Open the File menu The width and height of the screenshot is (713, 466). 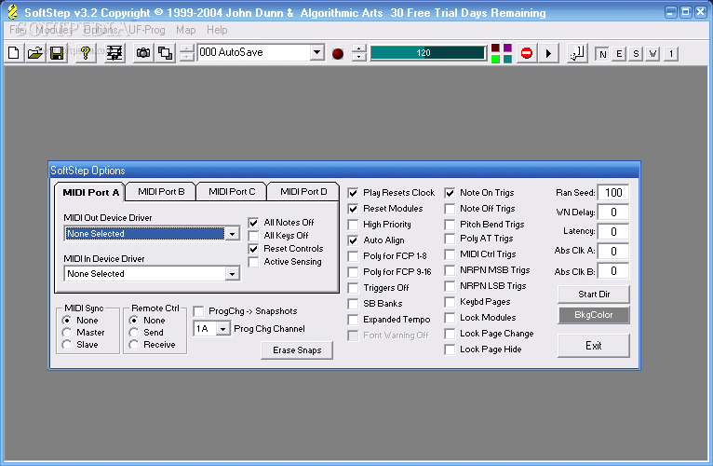tap(18, 30)
